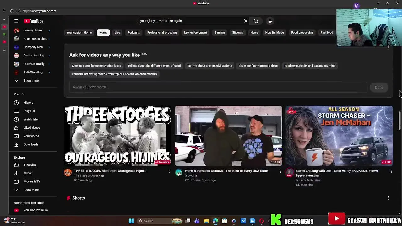Open the Jeremy Jahns subscription channel
This screenshot has width=402, height=226.
[33, 30]
